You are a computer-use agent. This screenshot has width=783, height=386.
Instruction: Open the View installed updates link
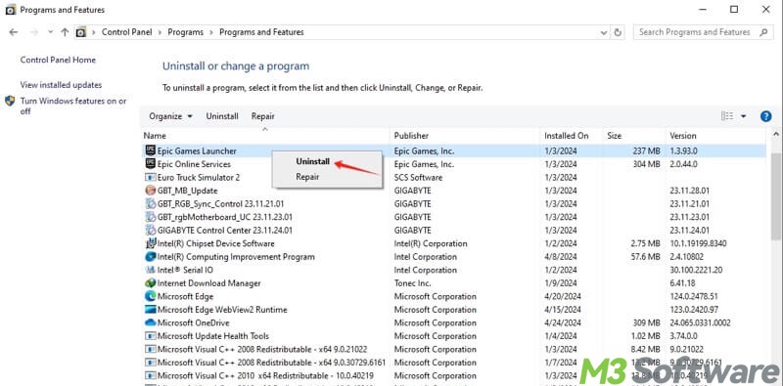tap(61, 85)
